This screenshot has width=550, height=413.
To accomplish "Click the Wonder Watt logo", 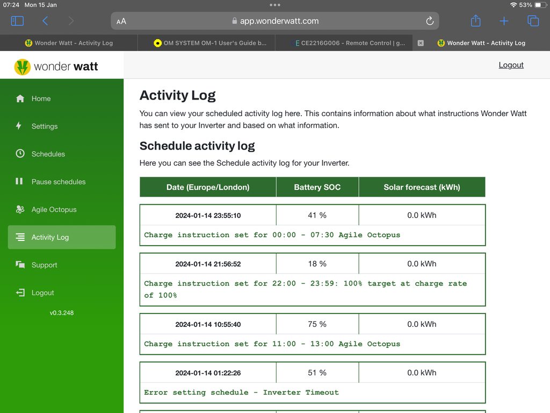I will [x=56, y=67].
